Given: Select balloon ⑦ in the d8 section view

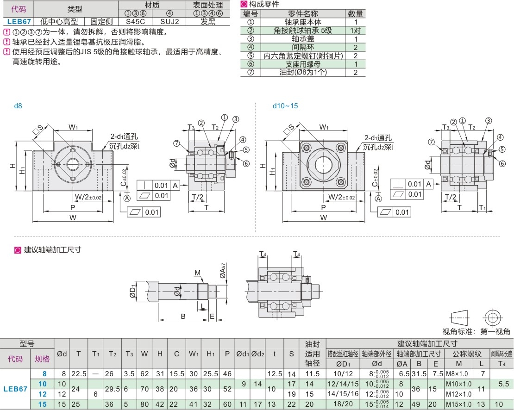Looking at the screenshot, I should 176,143.
